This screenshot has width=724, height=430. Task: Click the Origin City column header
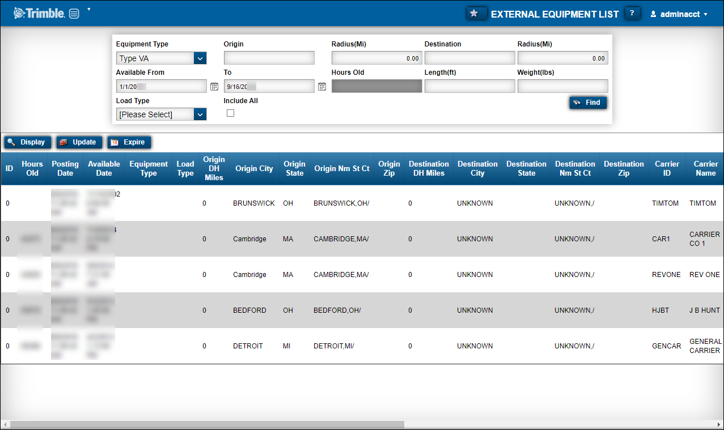coord(254,168)
